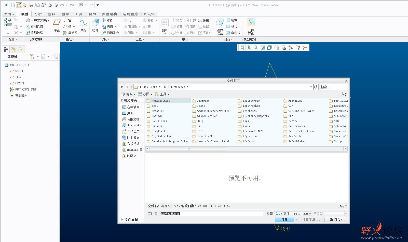The height and width of the screenshot is (242, 408).
Task: Click the 取消(C) button
Action: point(336,220)
